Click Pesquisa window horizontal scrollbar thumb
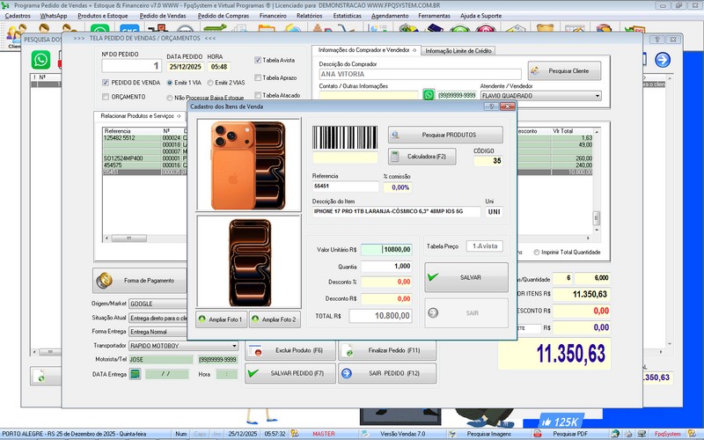 (x=50, y=352)
